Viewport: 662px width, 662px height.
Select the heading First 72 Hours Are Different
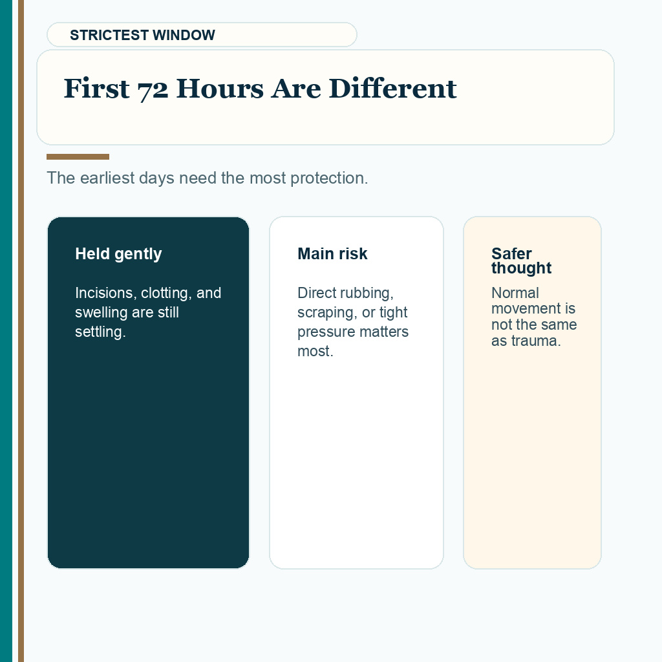(260, 89)
